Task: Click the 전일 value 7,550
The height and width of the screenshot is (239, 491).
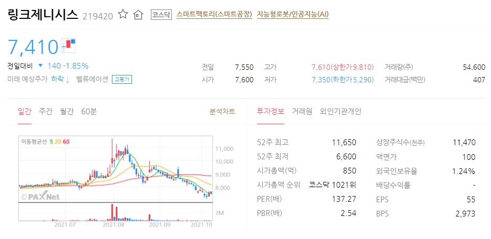Action: [244, 67]
